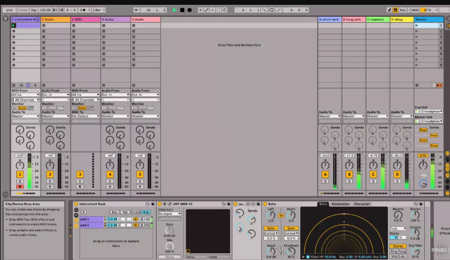Viewport: 450px width, 260px height.
Task: Click the 4 / 4 time signature field
Action: [x=71, y=10]
